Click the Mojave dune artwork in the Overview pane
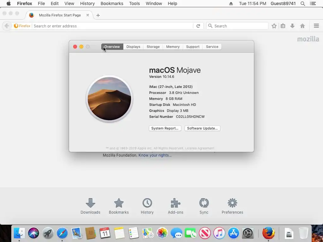Viewport: 323px width, 242px height. (109, 99)
